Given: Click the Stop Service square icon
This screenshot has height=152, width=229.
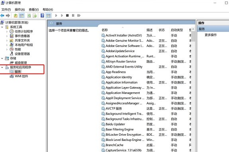Looking at the screenshot, I should 67,16.
